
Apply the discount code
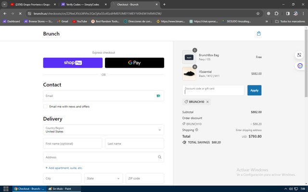[x=254, y=90]
